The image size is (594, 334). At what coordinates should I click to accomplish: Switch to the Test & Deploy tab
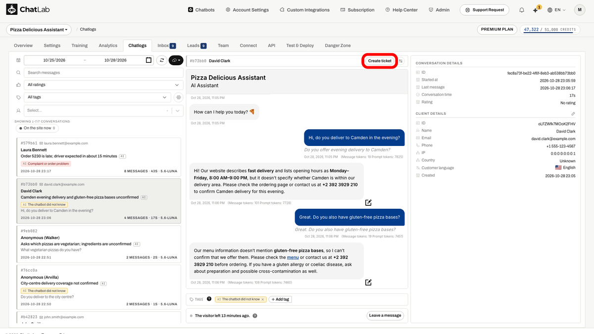[x=300, y=46]
